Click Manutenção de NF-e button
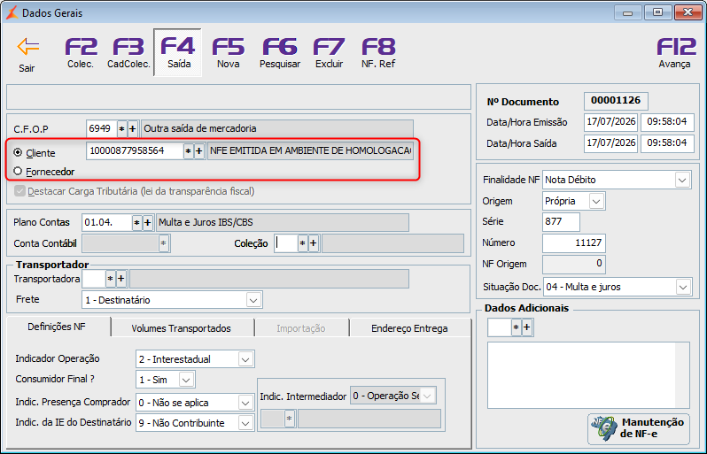Screen dimensions: 707x454 (x=639, y=428)
